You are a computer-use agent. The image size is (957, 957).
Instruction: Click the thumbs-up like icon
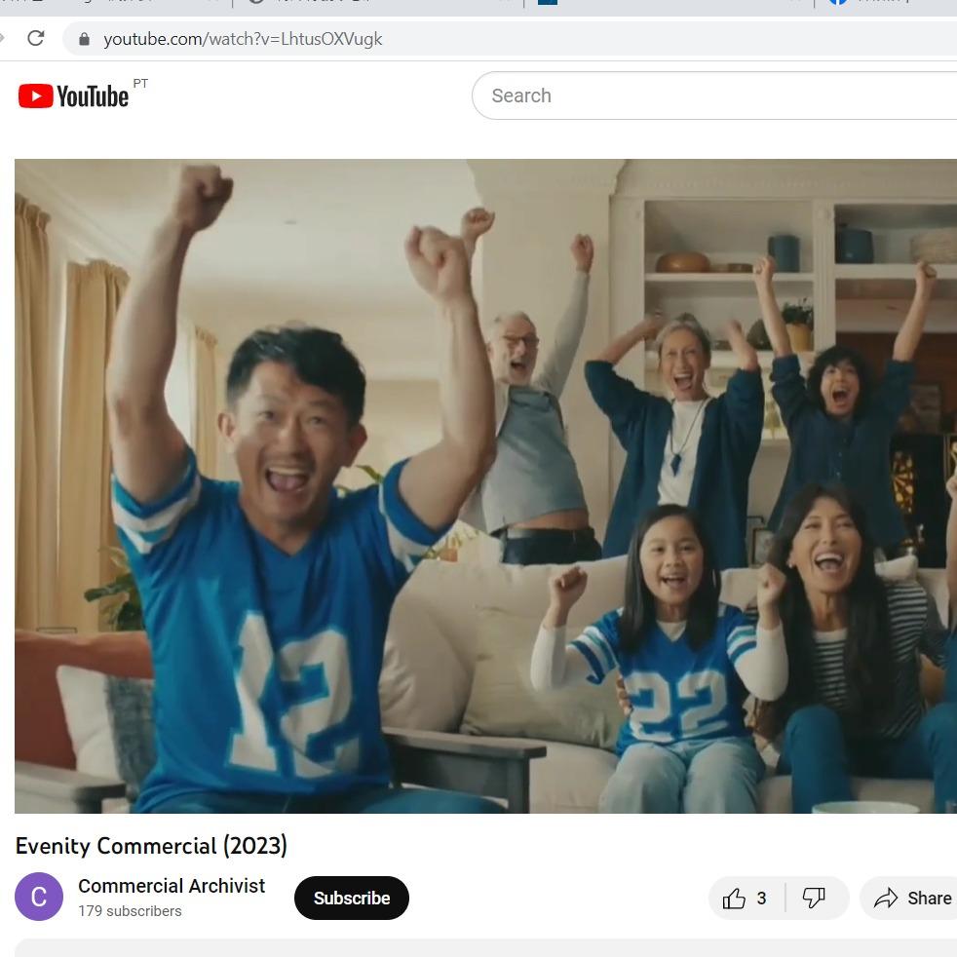point(734,898)
